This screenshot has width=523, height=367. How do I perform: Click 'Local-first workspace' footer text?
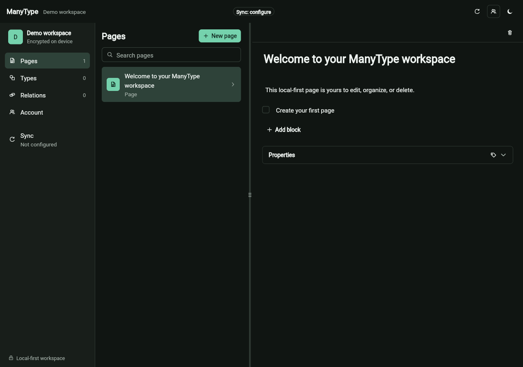(x=40, y=358)
